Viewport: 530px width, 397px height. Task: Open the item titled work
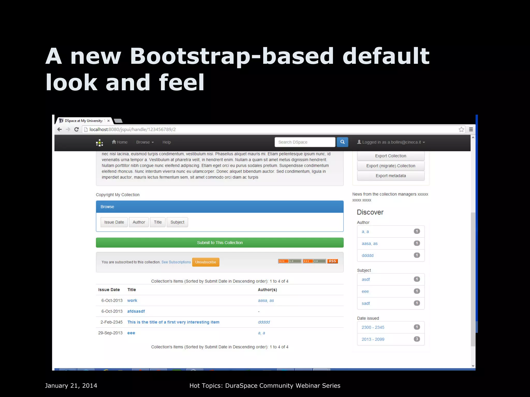tap(132, 300)
